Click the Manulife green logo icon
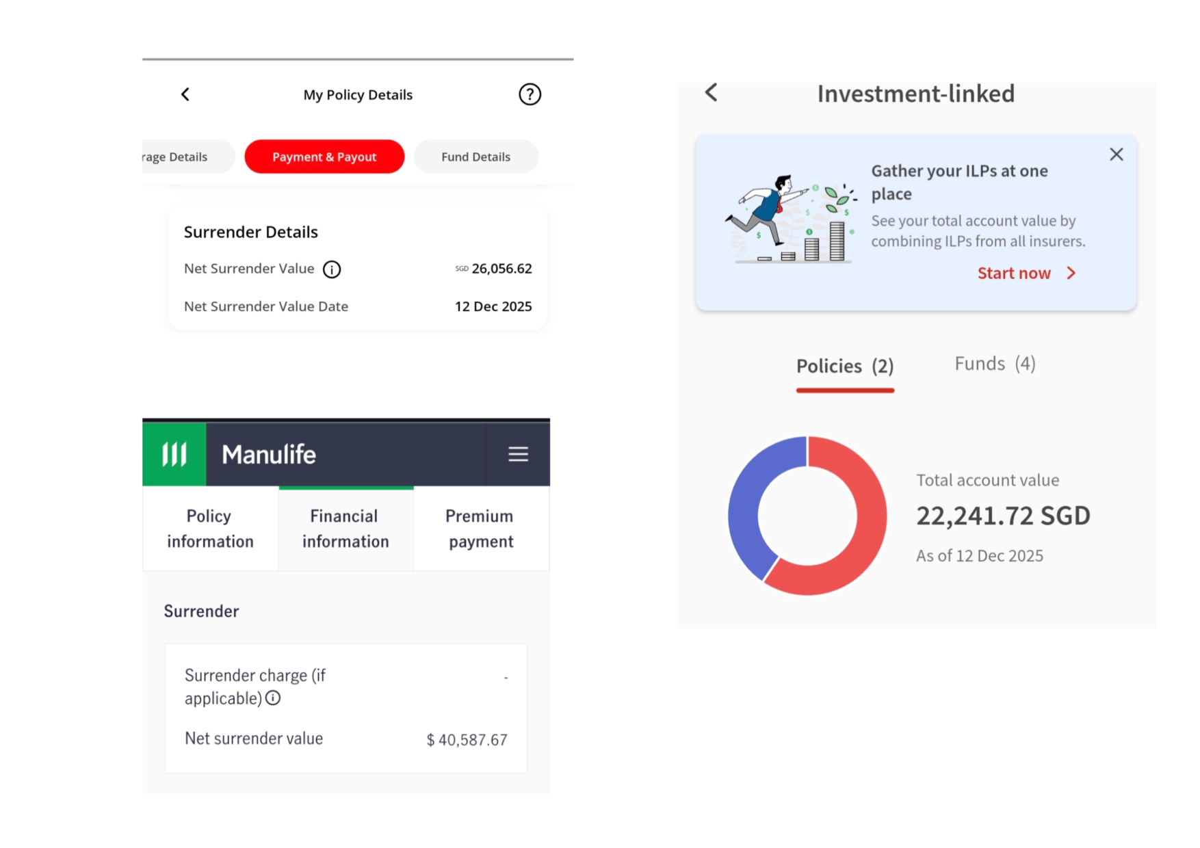 coord(174,454)
